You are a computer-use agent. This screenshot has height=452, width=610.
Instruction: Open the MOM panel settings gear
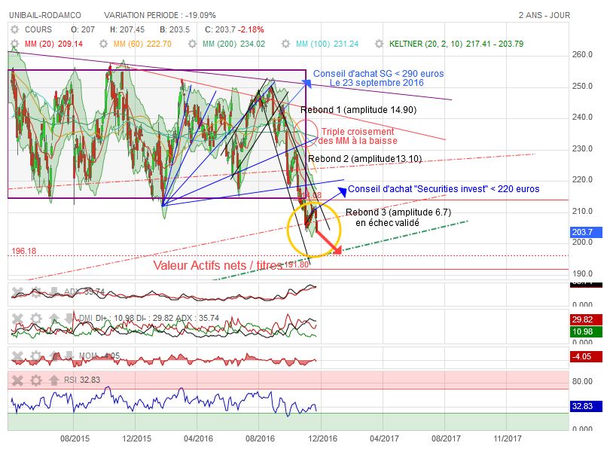click(36, 356)
